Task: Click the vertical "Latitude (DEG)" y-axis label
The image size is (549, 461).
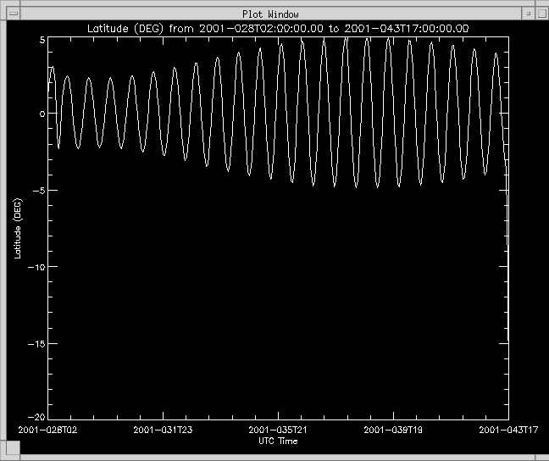Action: (x=18, y=229)
